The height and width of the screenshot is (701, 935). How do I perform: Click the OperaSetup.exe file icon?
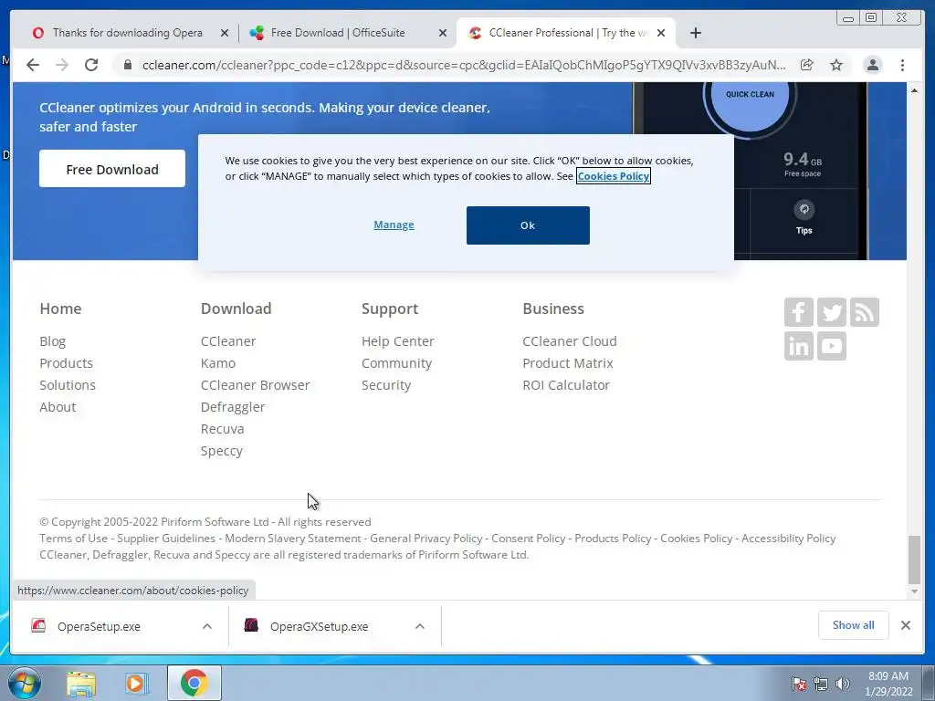(38, 625)
